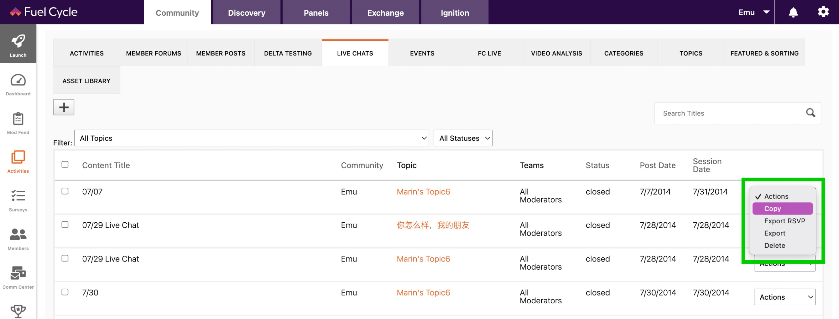The height and width of the screenshot is (319, 839).
Task: Click the 7/30 content title
Action: pos(90,292)
